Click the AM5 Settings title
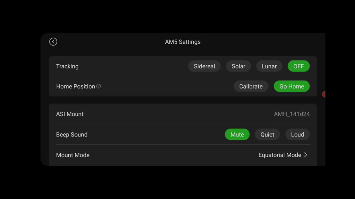355x199 pixels. click(183, 42)
